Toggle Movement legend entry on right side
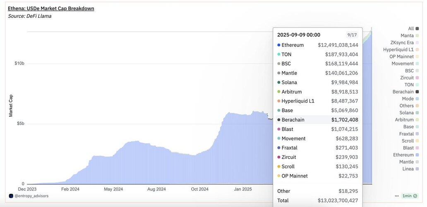The image size is (427, 207). click(x=405, y=64)
